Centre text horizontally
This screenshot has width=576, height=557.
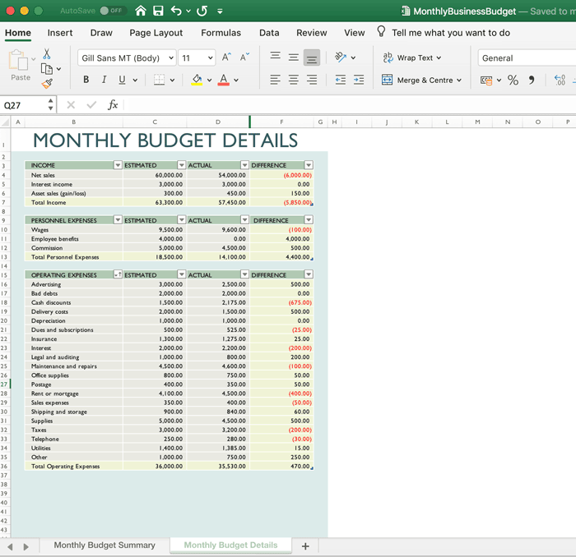click(x=293, y=80)
